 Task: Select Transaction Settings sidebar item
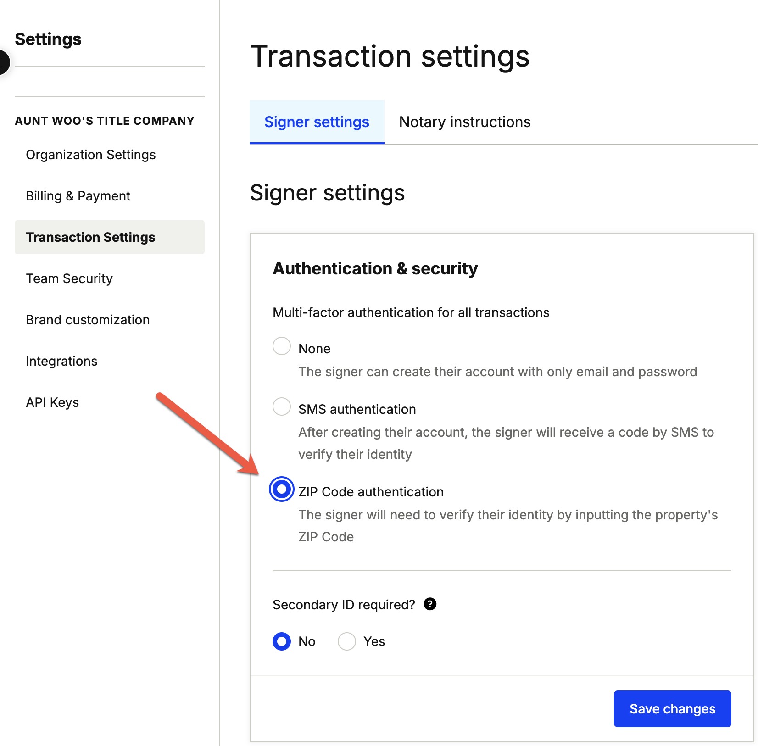[x=110, y=237]
